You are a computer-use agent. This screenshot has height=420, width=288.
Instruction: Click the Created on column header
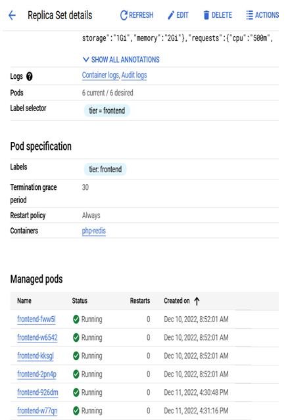pos(177,301)
